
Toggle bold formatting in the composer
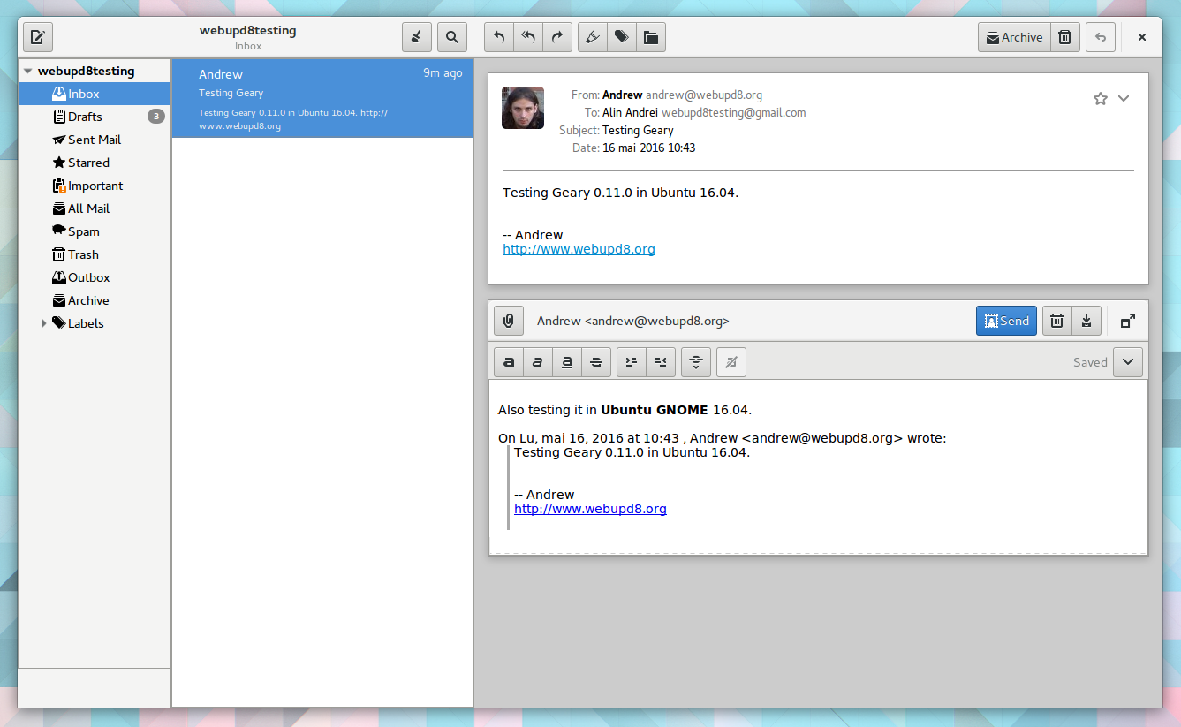pyautogui.click(x=509, y=362)
